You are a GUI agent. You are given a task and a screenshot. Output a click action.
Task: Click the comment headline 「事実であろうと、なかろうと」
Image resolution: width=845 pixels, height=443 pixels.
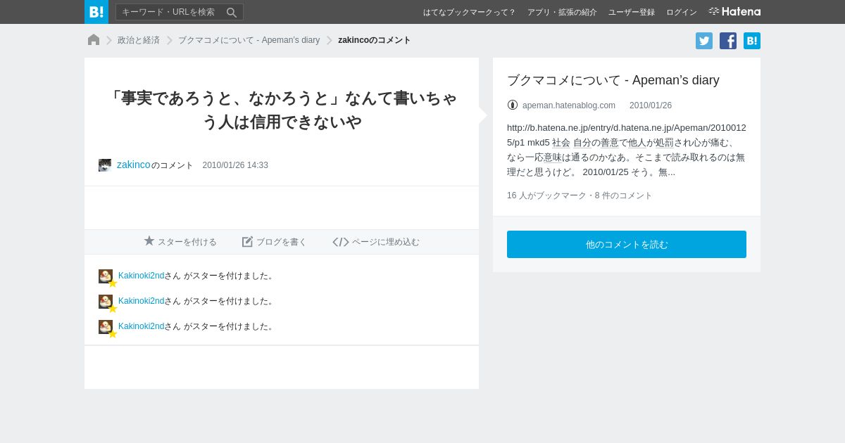click(x=282, y=110)
